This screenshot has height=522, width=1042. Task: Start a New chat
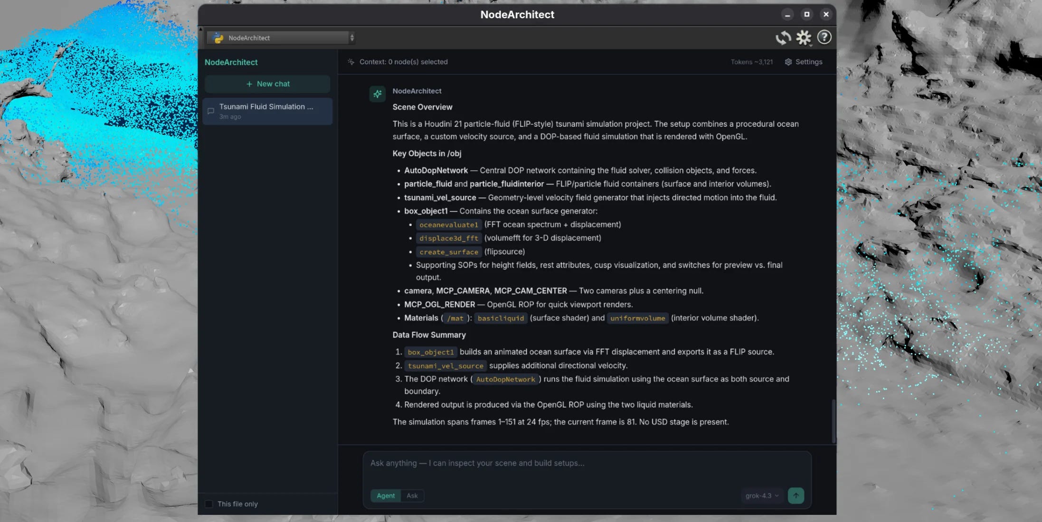click(267, 84)
